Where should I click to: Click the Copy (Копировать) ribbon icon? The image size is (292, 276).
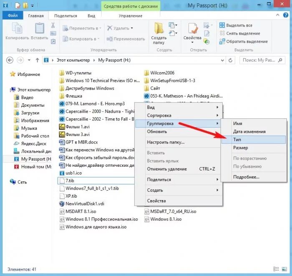pos(18,28)
